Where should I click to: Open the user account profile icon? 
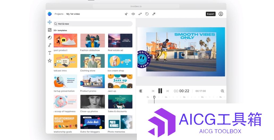[x=221, y=14]
